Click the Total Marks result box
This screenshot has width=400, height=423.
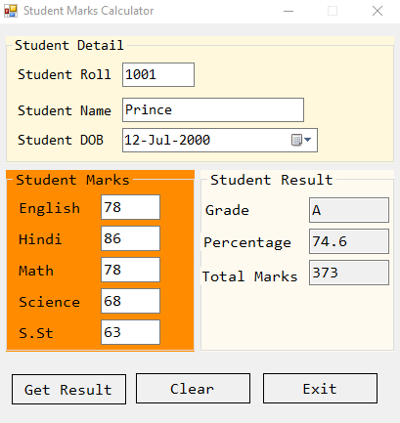click(349, 273)
